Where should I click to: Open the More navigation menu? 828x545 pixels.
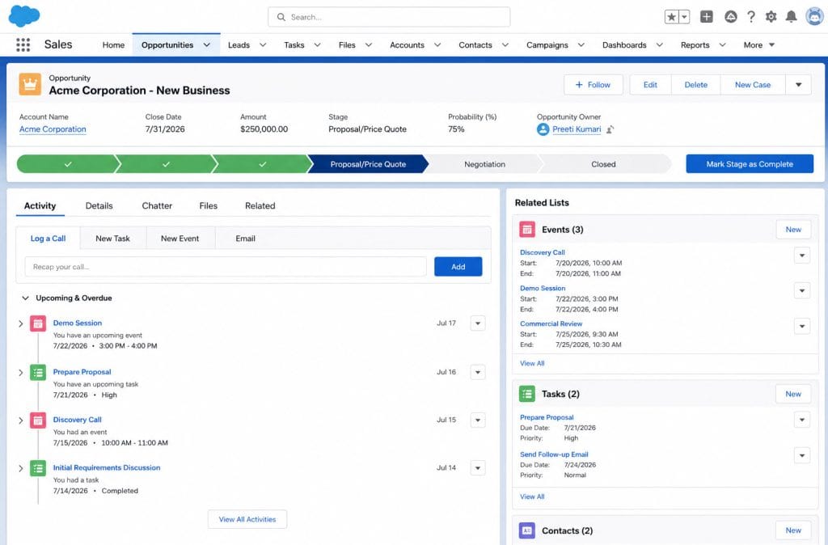click(x=758, y=45)
